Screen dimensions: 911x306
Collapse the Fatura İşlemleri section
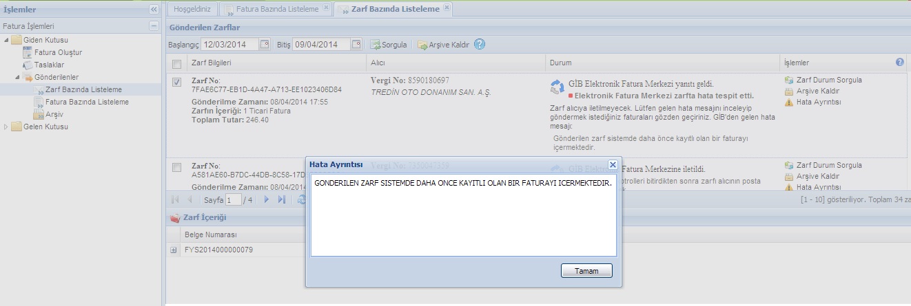(x=154, y=26)
